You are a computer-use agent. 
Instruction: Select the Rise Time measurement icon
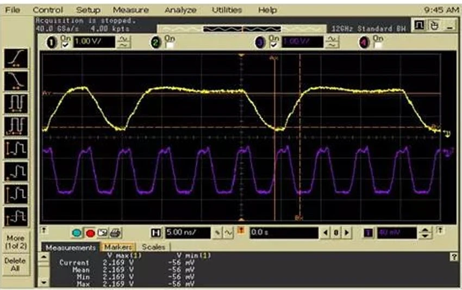coord(16,59)
